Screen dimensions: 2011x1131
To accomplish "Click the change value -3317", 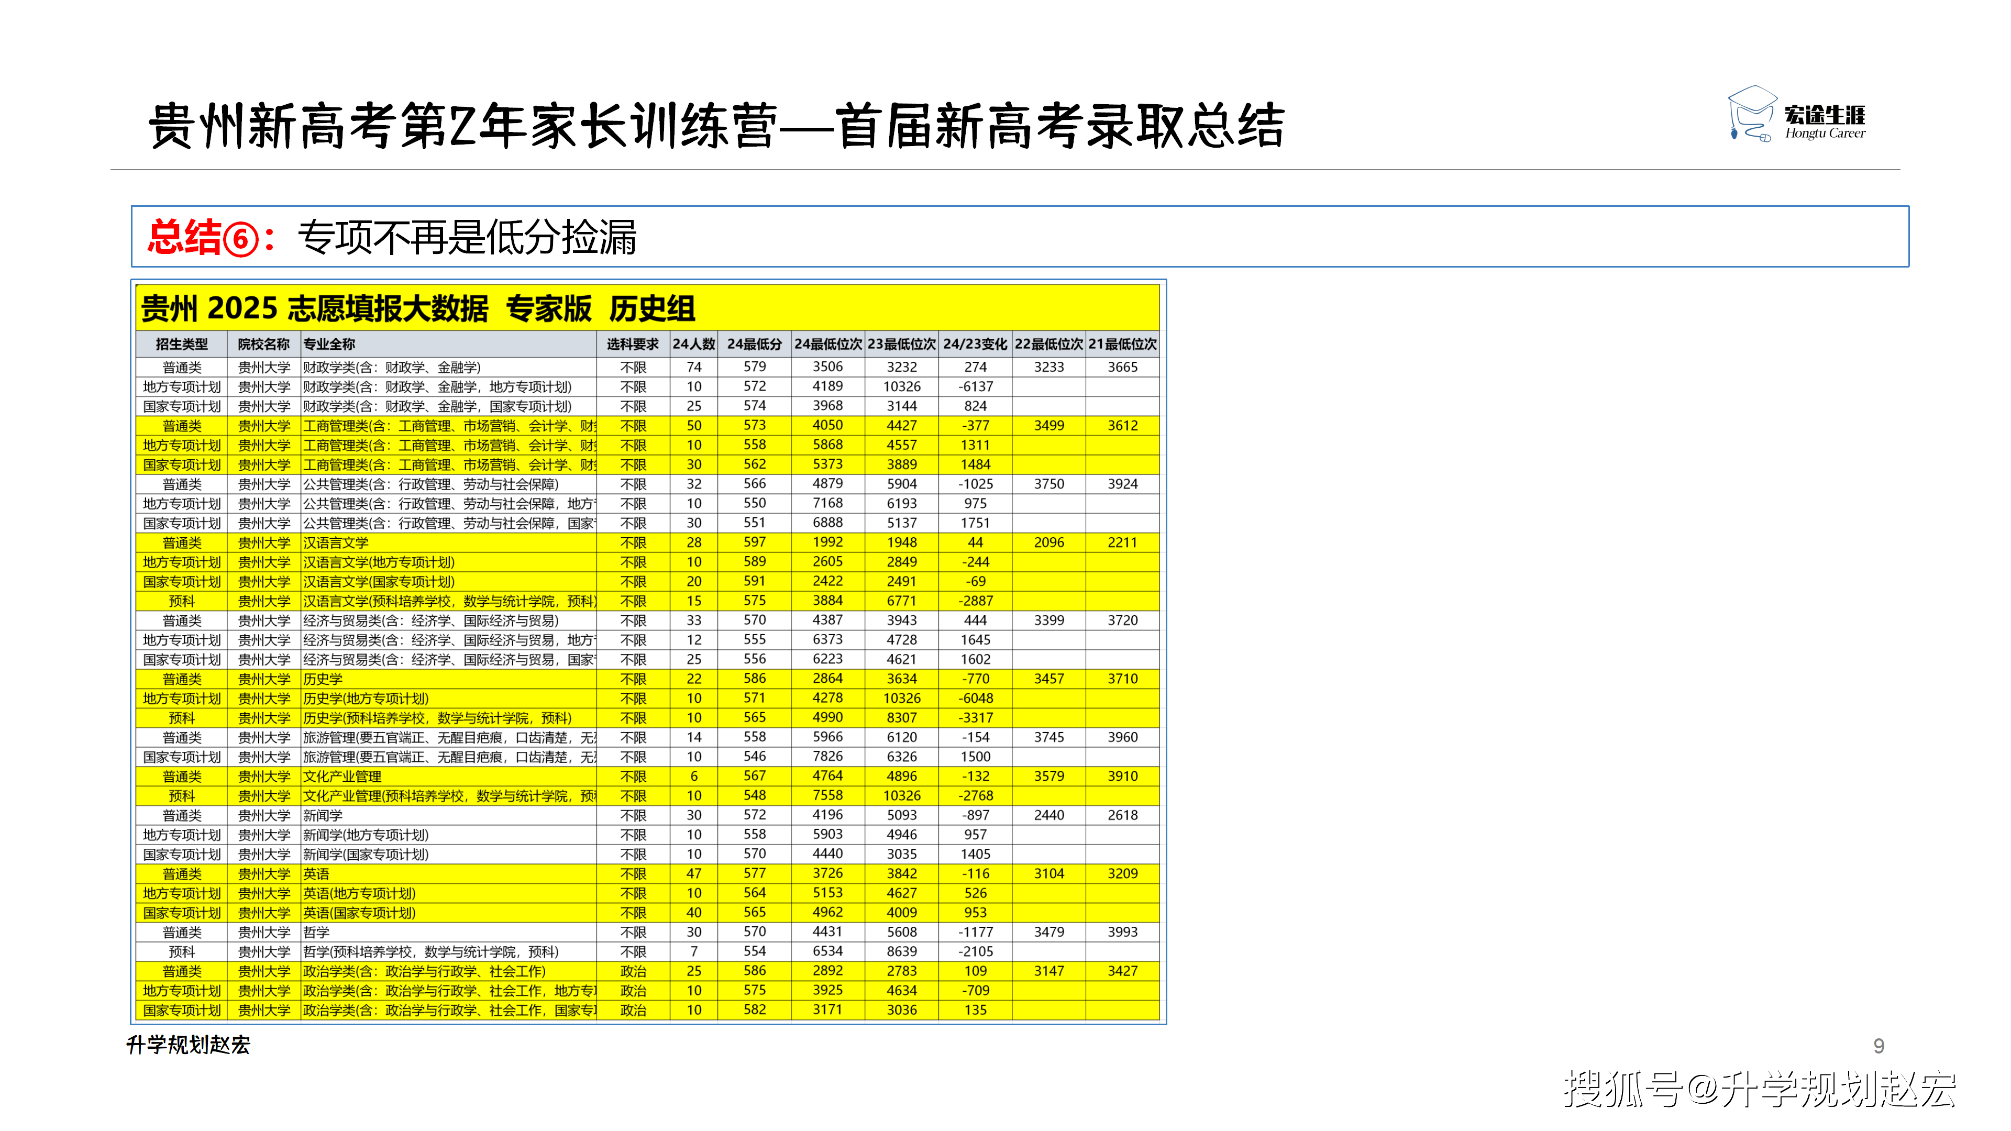I will tap(976, 718).
